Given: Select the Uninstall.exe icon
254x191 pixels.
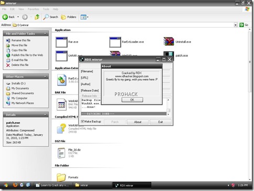Looking at the screenshot, I should [x=168, y=41].
